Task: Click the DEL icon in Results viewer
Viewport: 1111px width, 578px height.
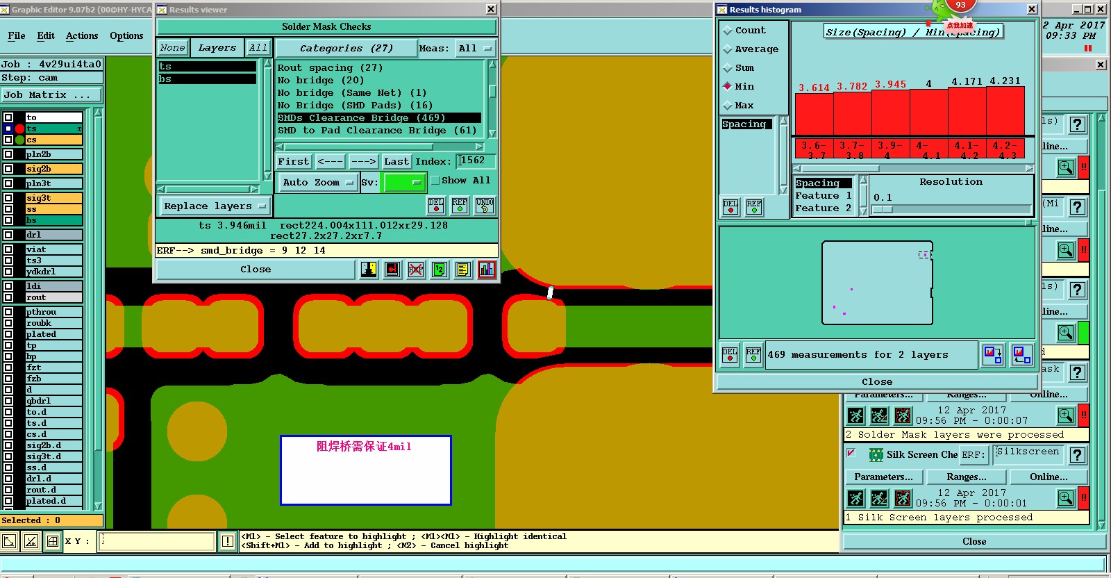Action: [436, 206]
